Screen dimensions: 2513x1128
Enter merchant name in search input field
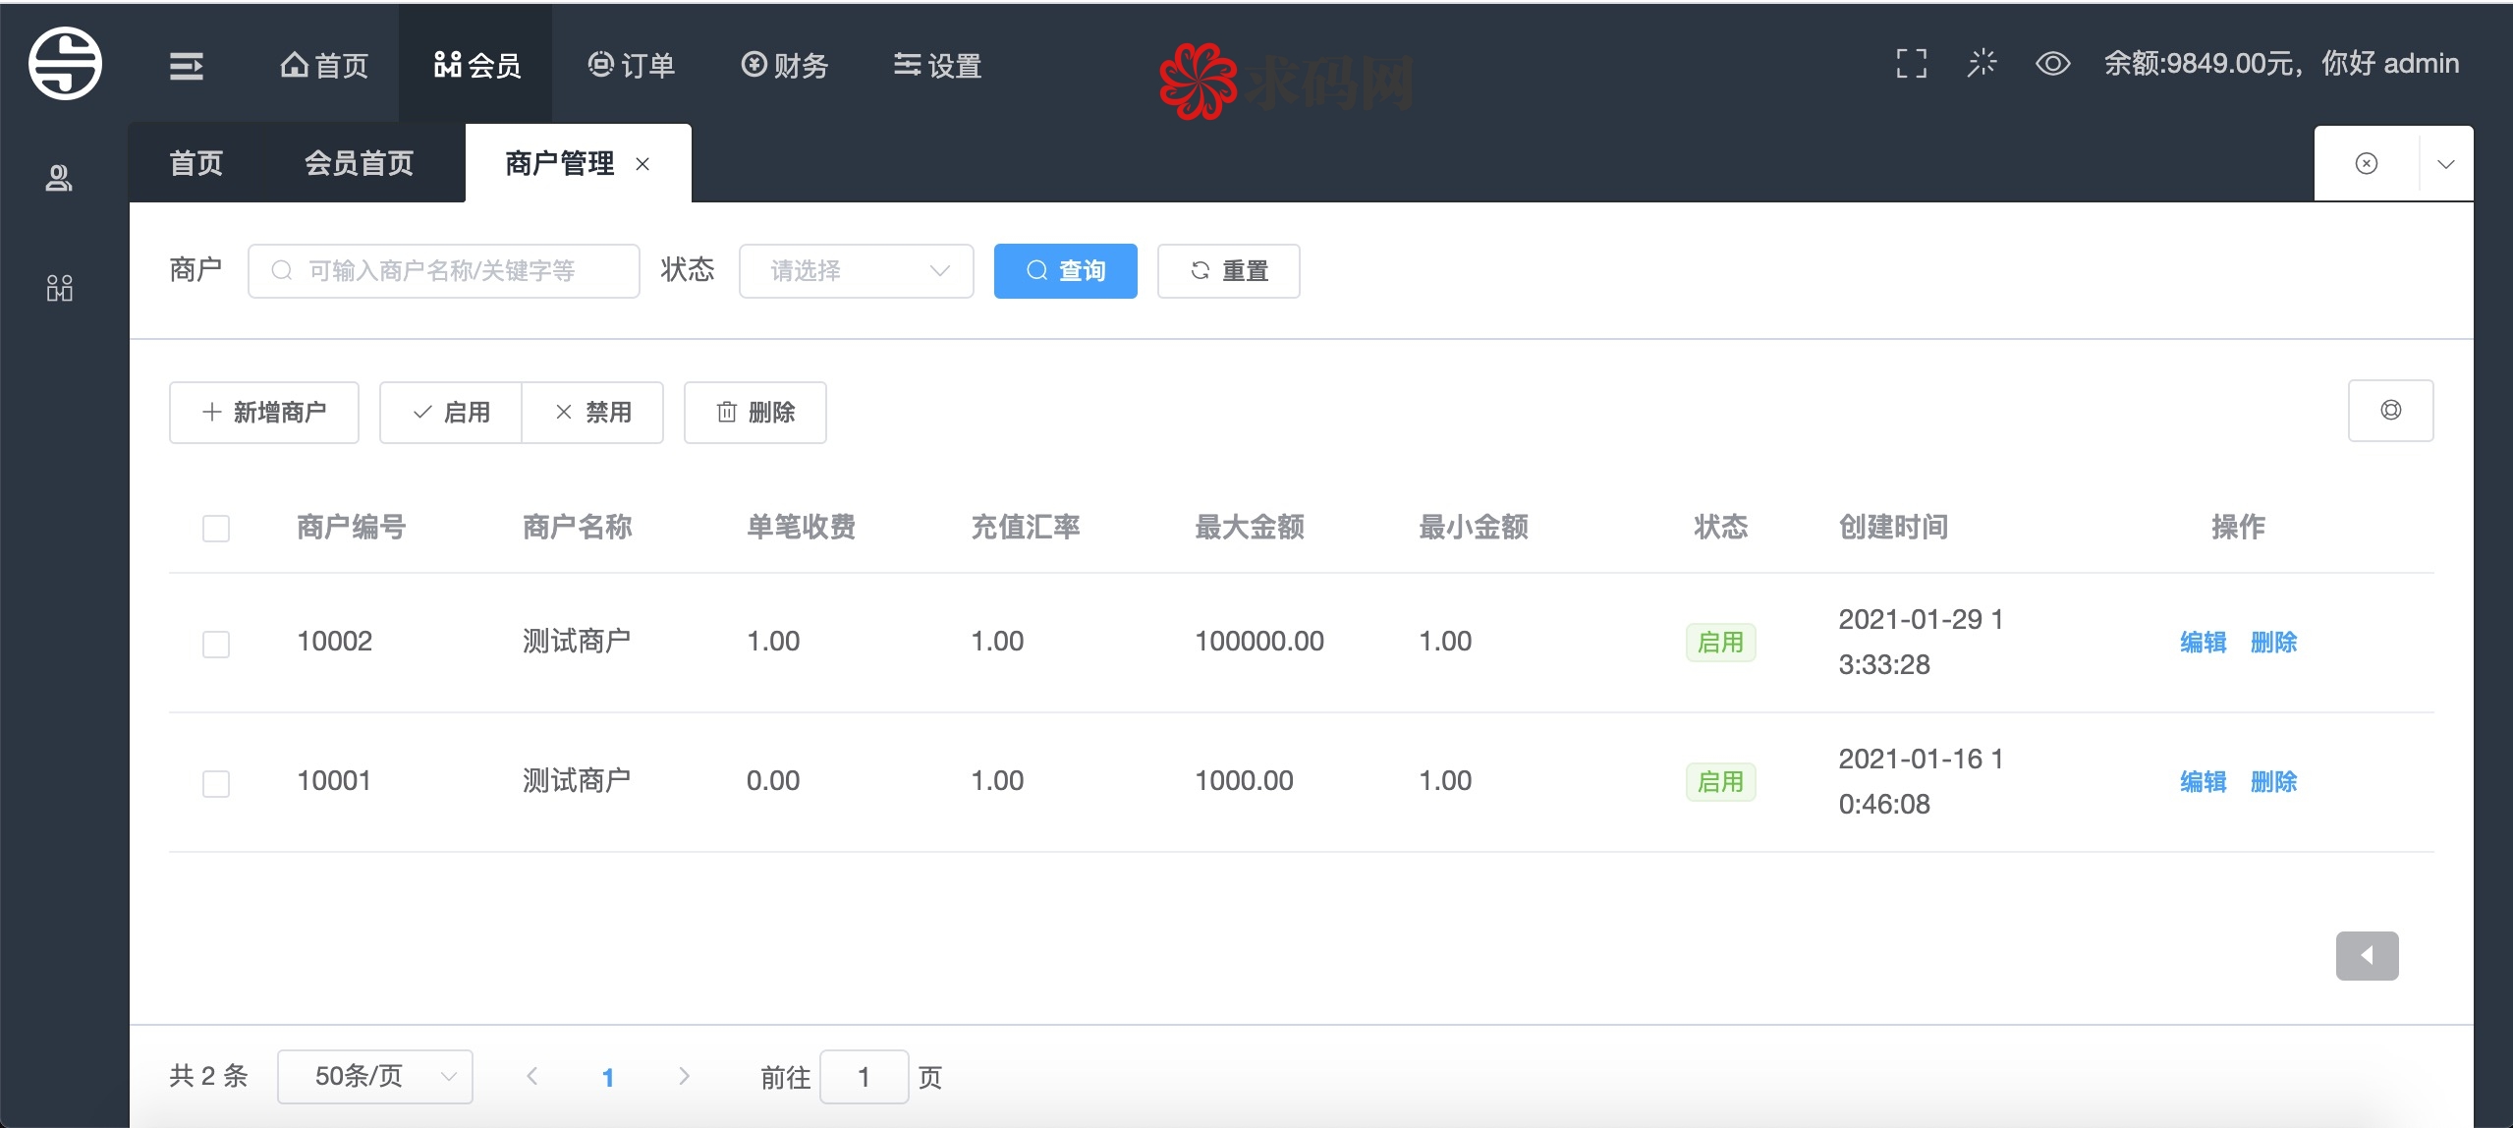(x=446, y=271)
